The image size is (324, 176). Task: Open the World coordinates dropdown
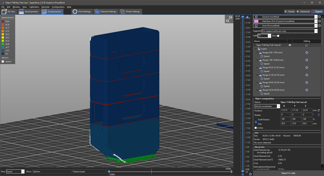tap(267, 106)
